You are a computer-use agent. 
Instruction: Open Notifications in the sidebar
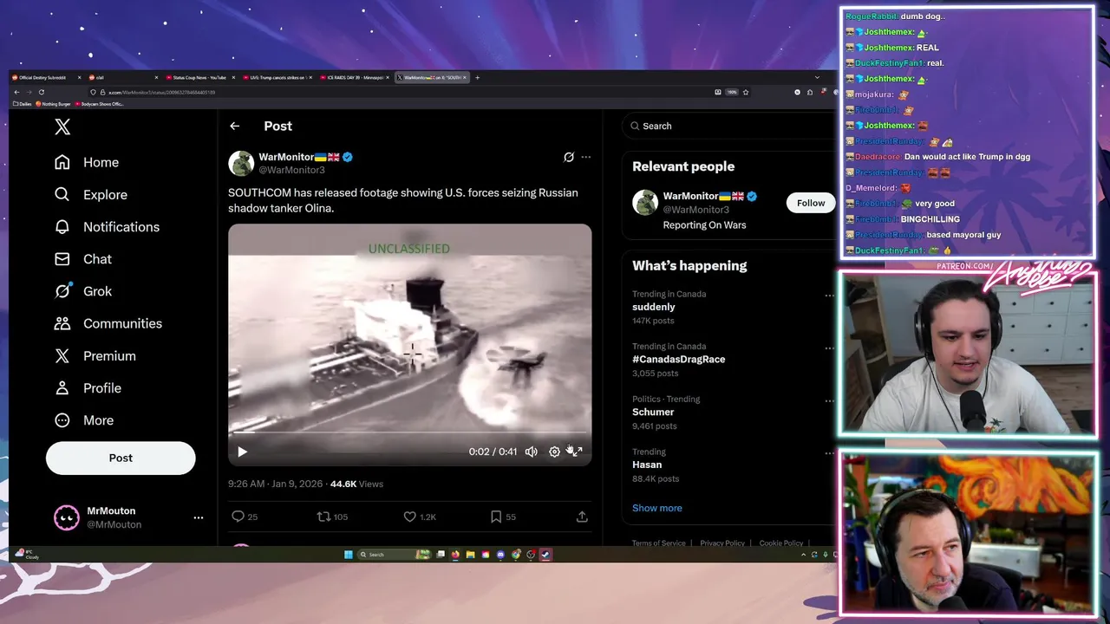pyautogui.click(x=106, y=227)
